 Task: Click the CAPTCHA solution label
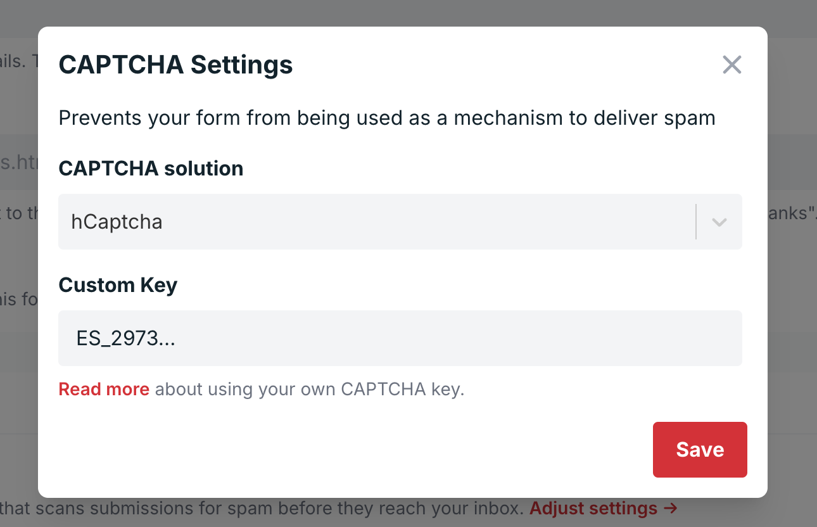coord(151,168)
